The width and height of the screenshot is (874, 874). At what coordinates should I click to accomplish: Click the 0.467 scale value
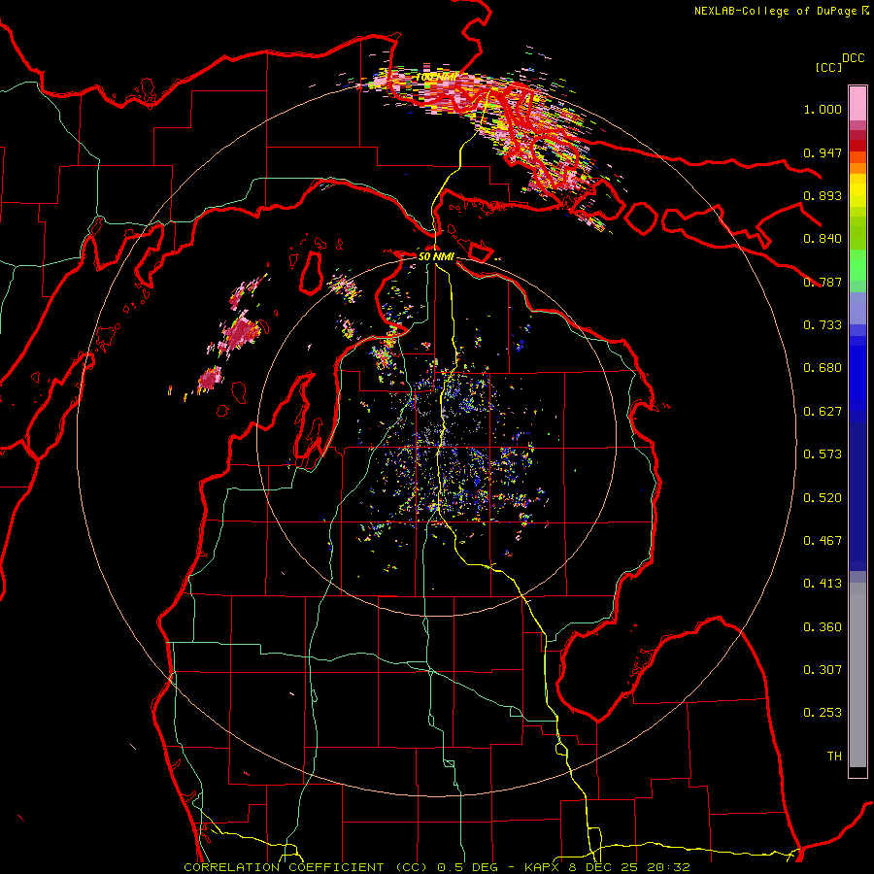(x=823, y=541)
